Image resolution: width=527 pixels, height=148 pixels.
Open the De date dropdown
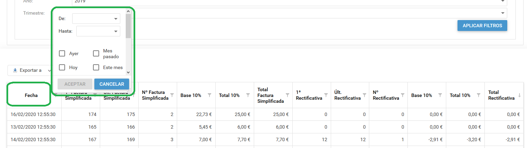[x=115, y=19]
